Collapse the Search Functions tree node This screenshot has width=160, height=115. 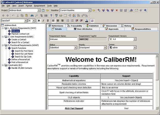6,48
